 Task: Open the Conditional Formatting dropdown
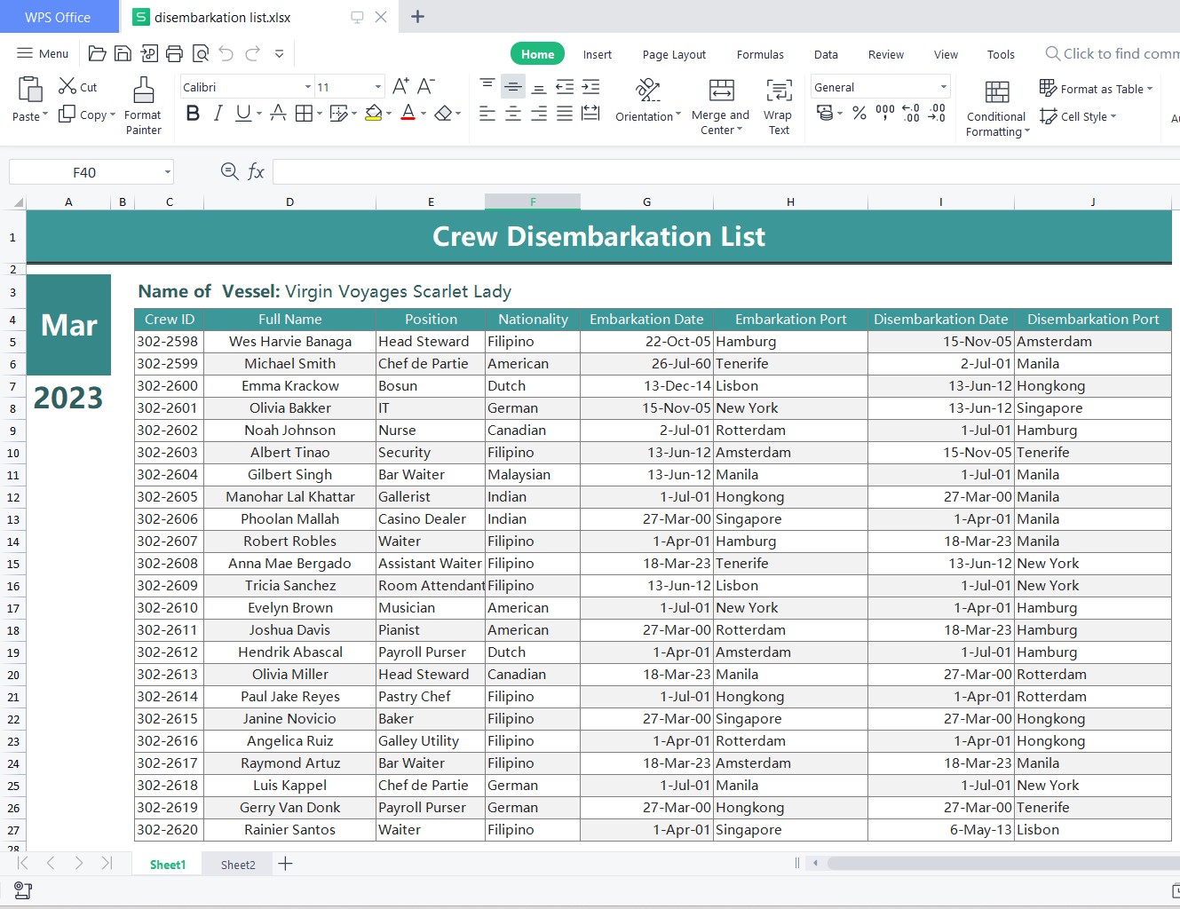997,107
